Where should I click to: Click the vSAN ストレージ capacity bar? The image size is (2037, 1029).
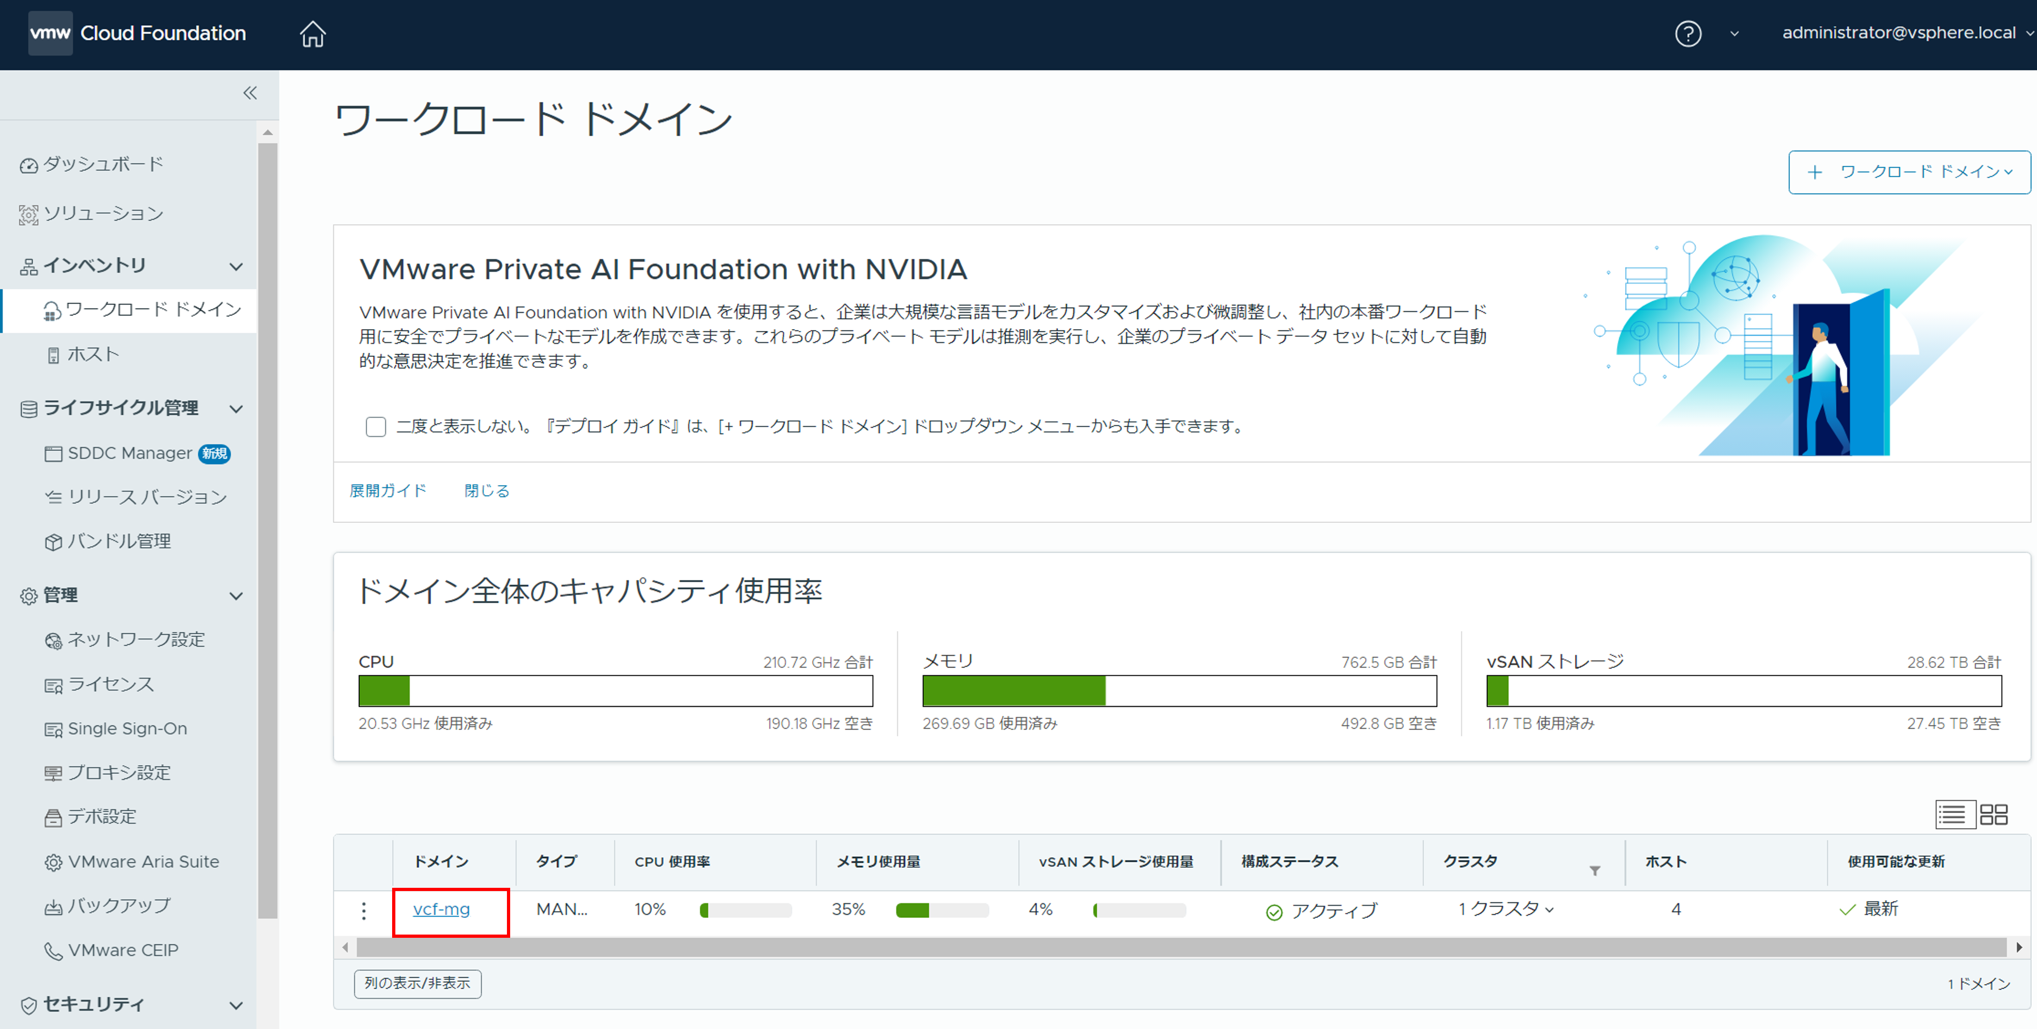tap(1744, 691)
